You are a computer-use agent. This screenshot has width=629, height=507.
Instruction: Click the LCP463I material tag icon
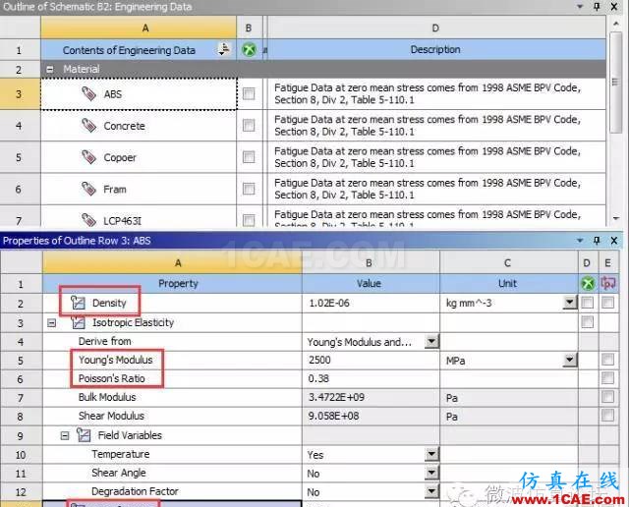click(x=88, y=220)
